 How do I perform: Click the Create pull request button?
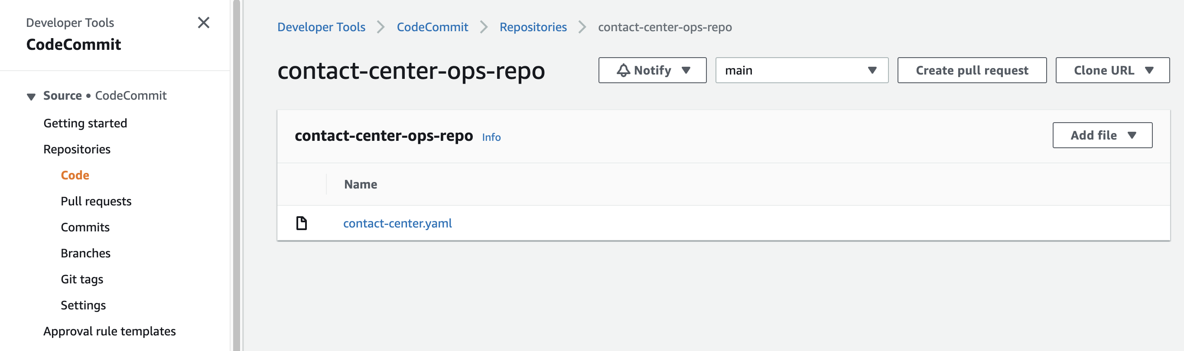point(972,70)
